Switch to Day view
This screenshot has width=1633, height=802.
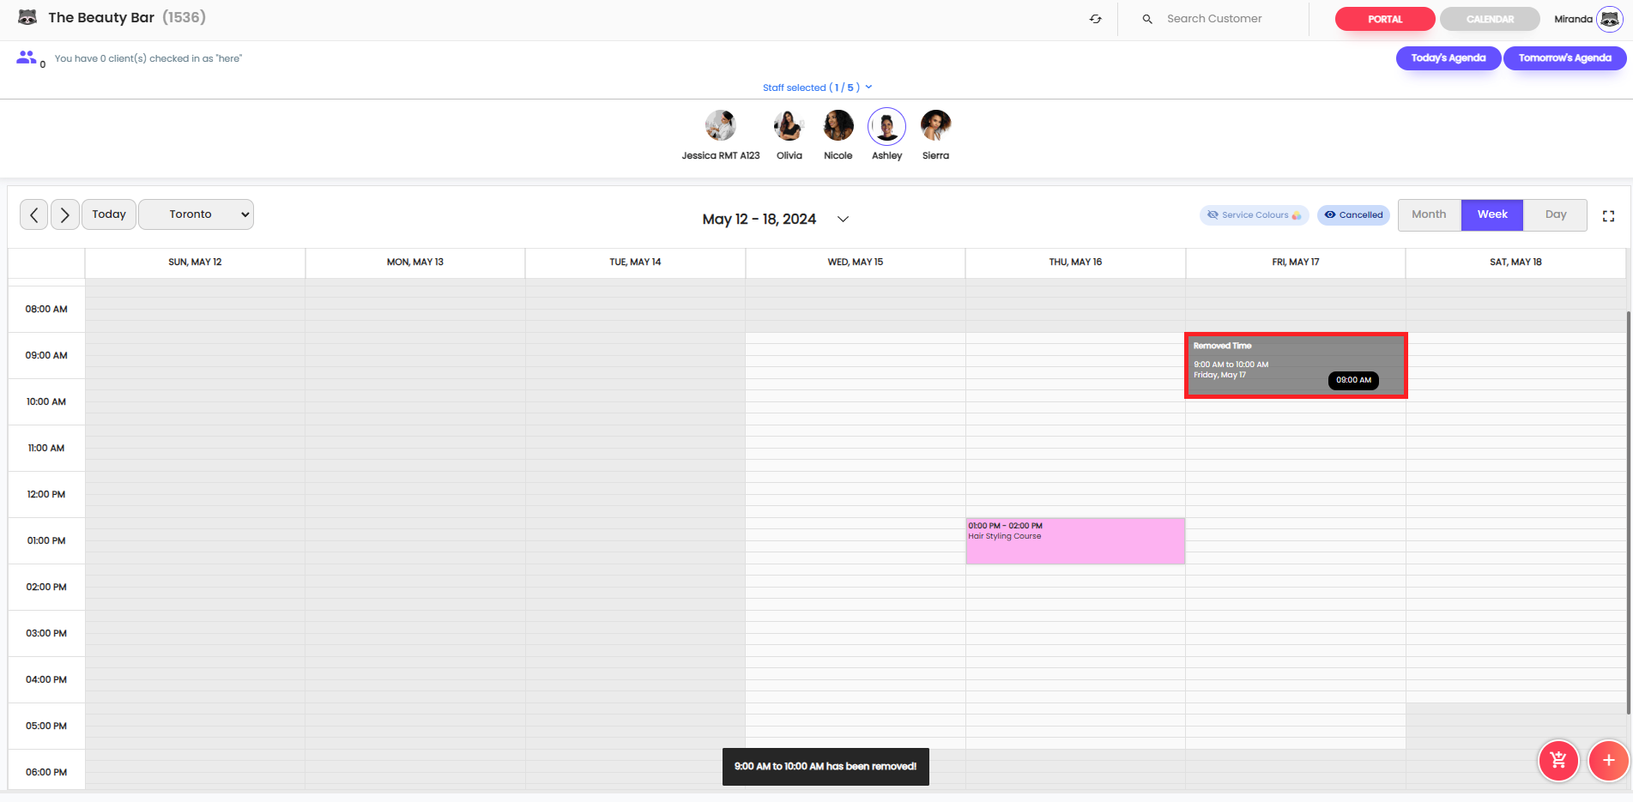[1555, 214]
